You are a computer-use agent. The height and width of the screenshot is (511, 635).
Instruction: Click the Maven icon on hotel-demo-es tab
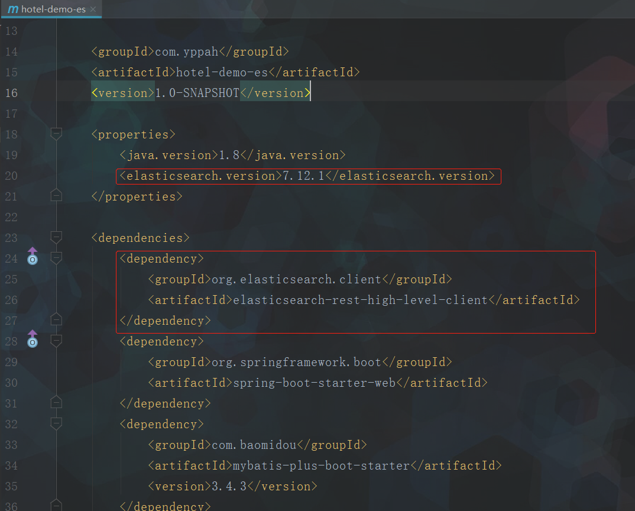12,9
